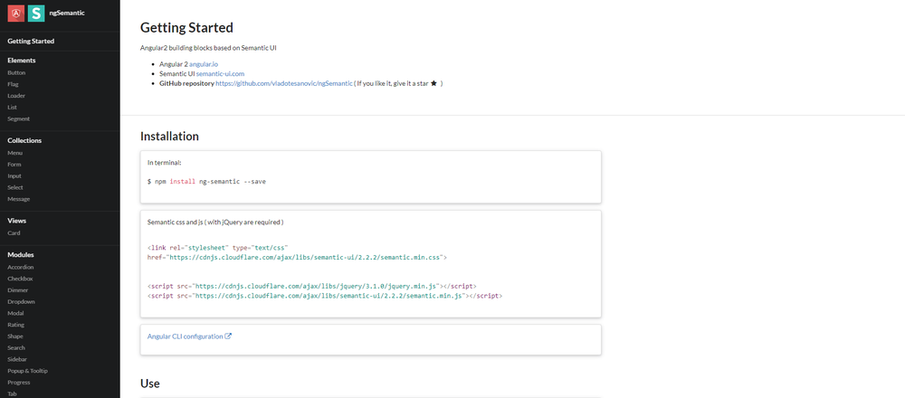Click the star icon after the GitHub link
Screen dimensions: 905x398
tap(433, 83)
